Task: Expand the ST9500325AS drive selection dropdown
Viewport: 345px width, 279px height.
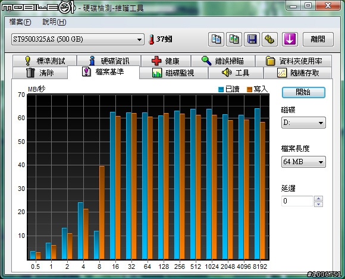Action: (x=78, y=39)
